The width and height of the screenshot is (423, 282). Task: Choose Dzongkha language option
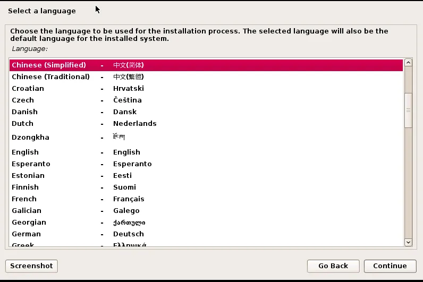point(31,138)
